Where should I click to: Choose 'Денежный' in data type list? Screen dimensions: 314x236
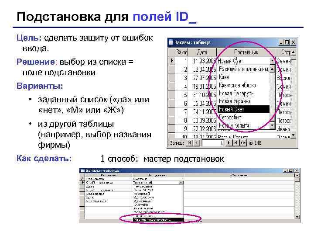click(143, 201)
